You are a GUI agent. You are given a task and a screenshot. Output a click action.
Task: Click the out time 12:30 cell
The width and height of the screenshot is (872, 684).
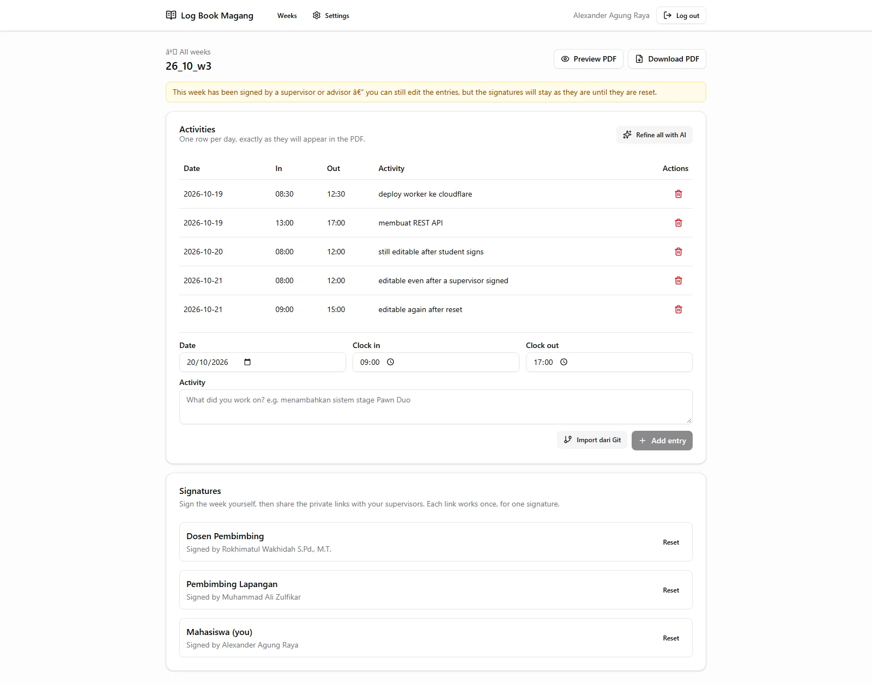(x=336, y=194)
